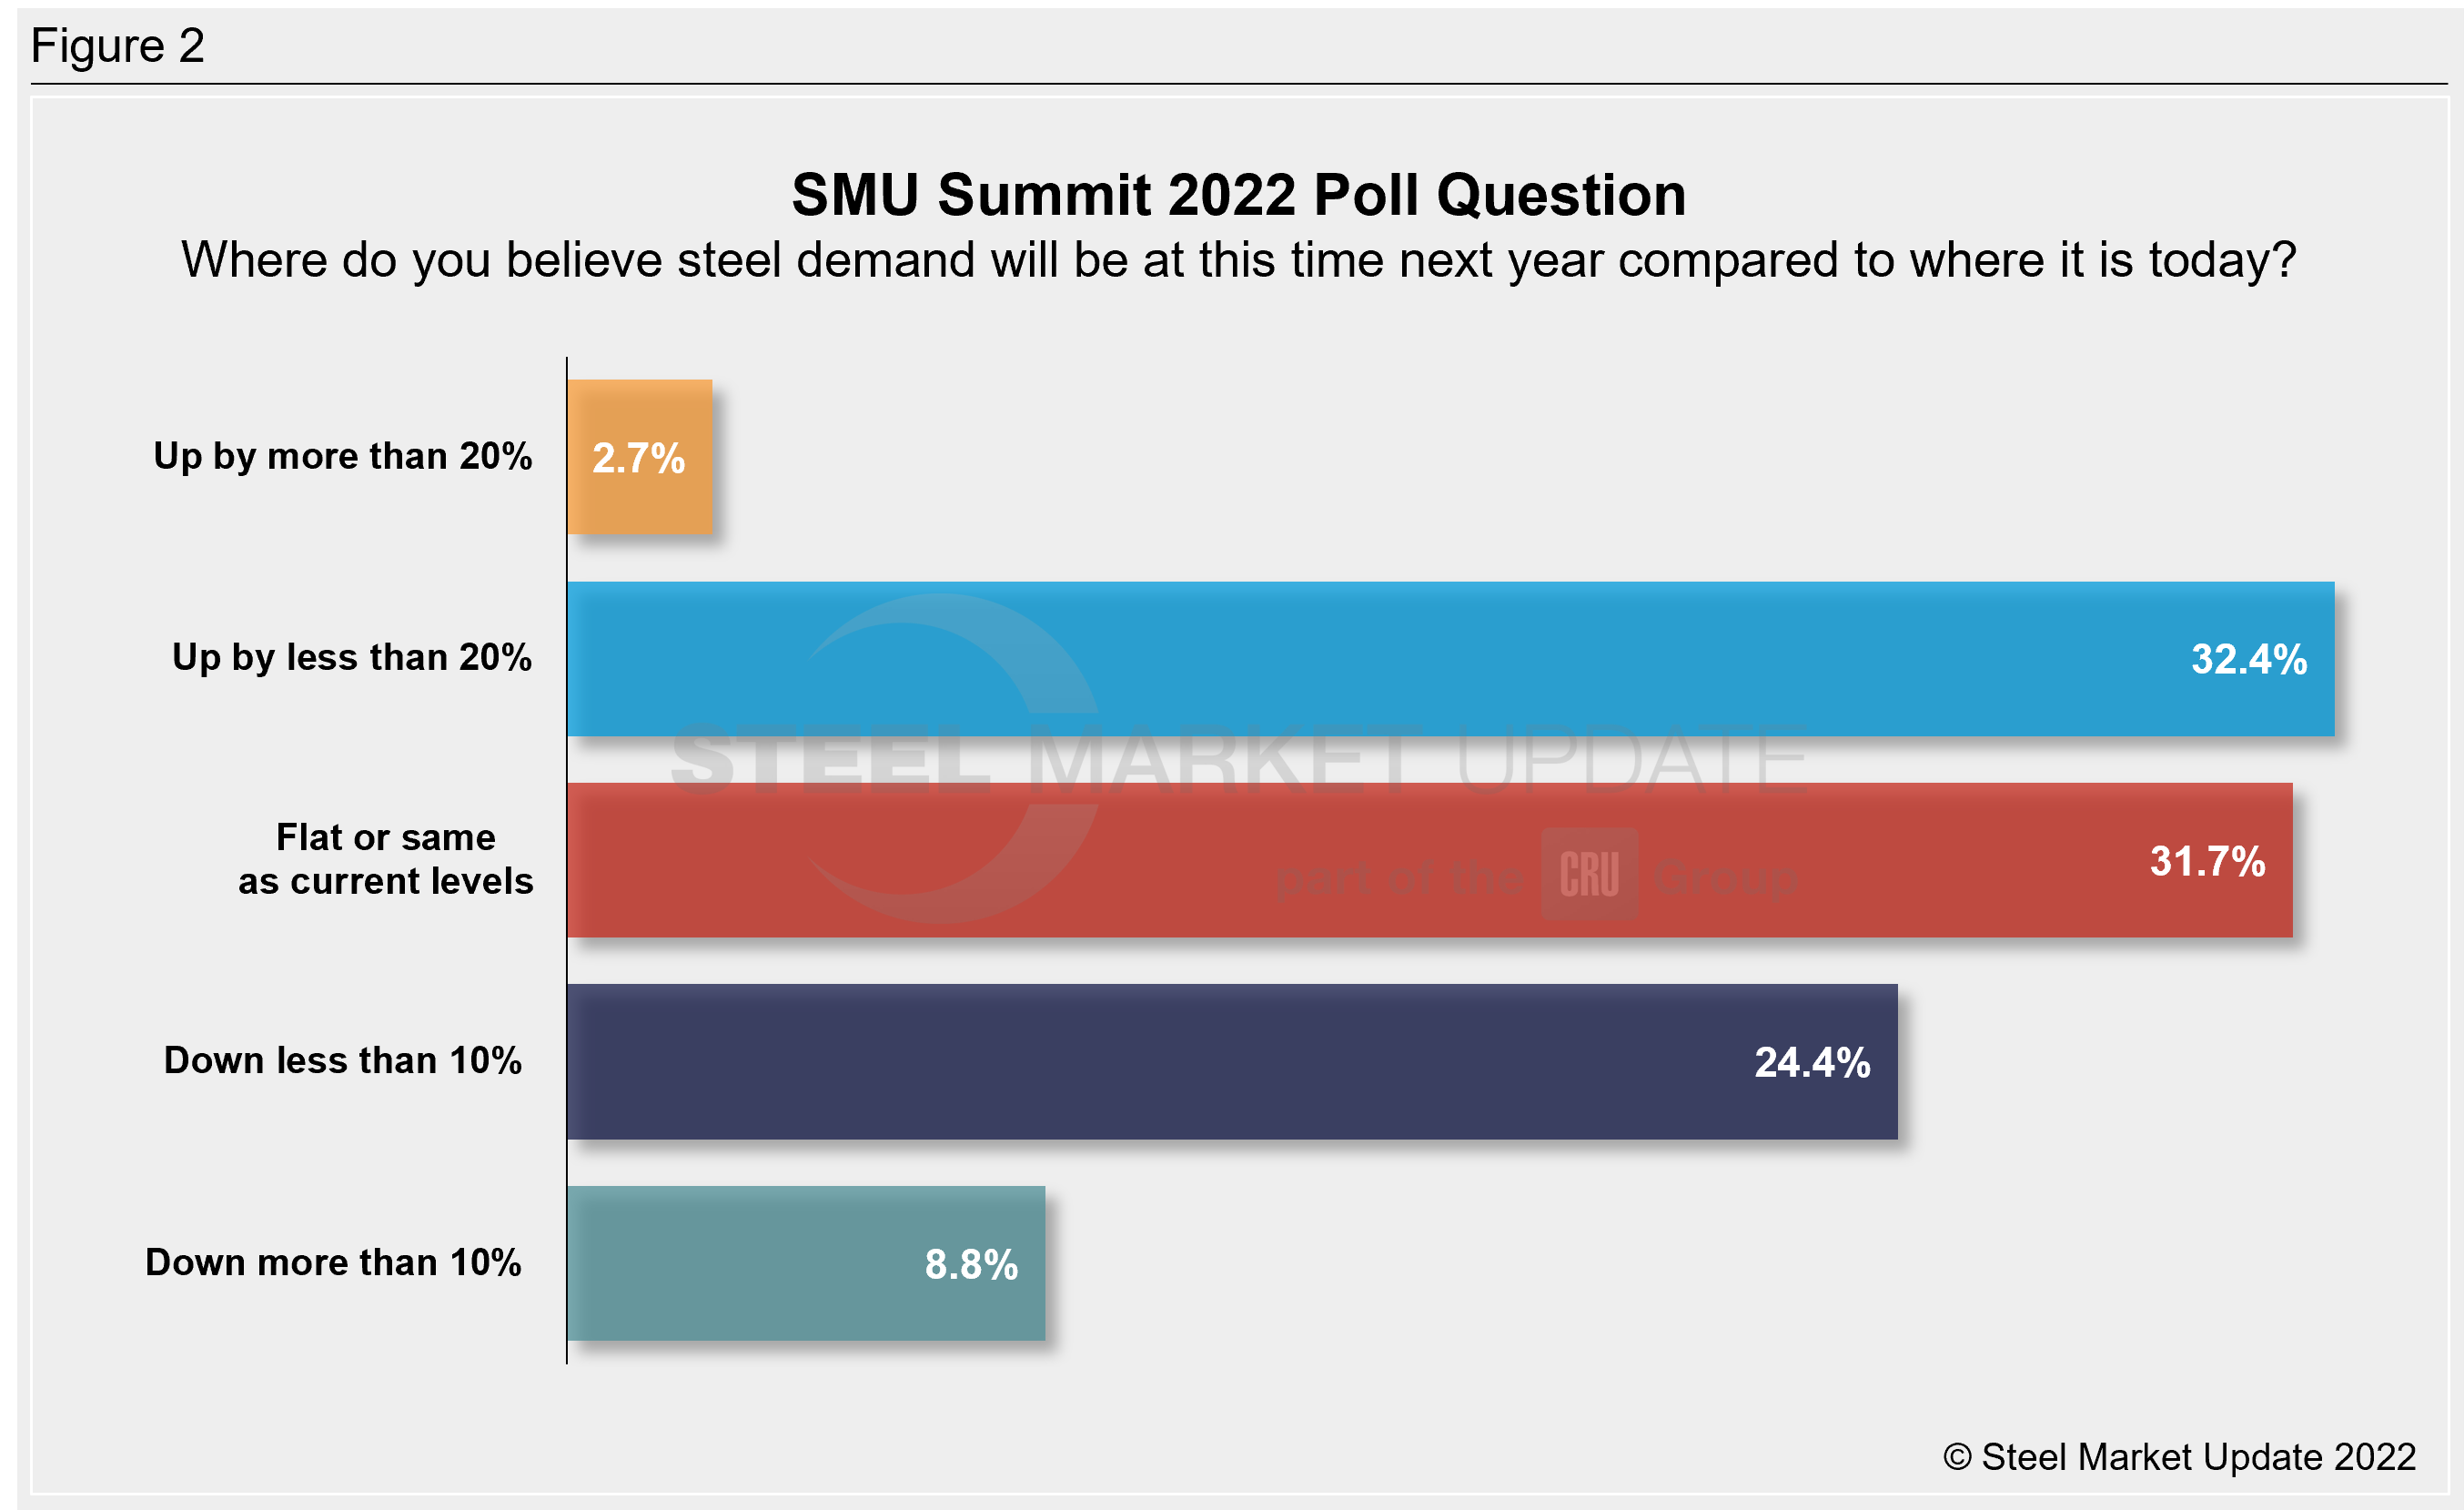Select the 24.4% value label
The height and width of the screenshot is (1510, 2464).
[1812, 1063]
